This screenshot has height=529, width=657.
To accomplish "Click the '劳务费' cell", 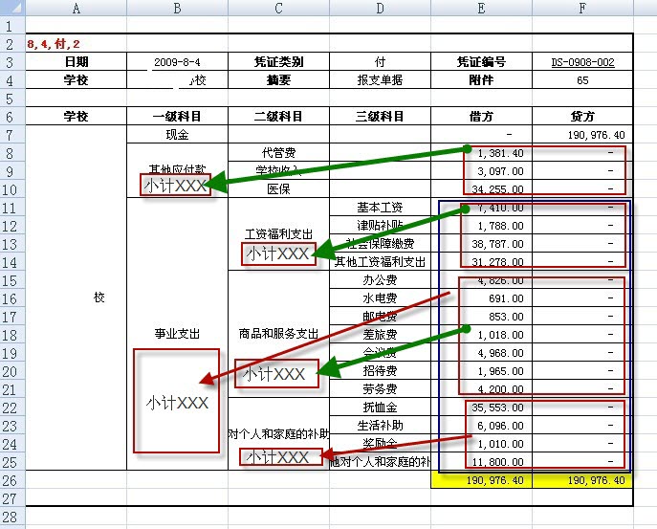I will point(380,389).
